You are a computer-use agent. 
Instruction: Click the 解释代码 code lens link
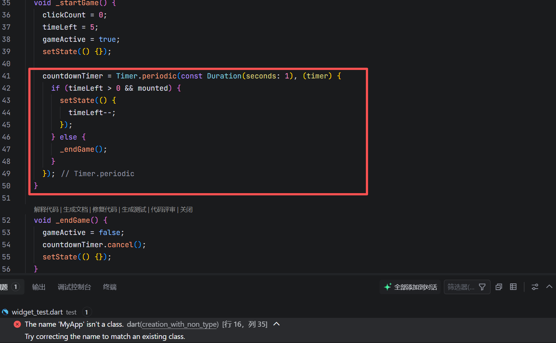tap(46, 210)
